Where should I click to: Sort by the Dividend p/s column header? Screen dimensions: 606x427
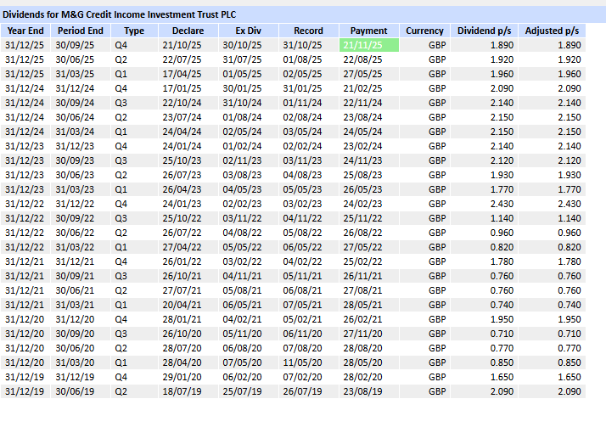[484, 31]
